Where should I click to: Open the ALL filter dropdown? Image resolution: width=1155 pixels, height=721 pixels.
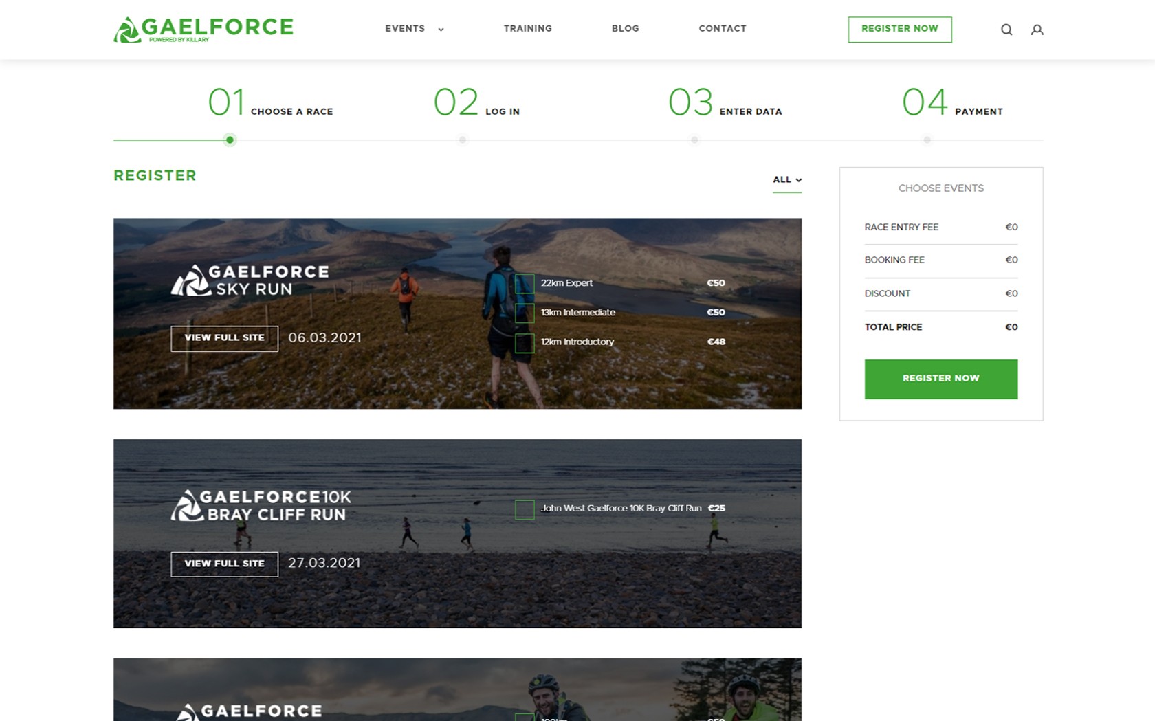[786, 180]
